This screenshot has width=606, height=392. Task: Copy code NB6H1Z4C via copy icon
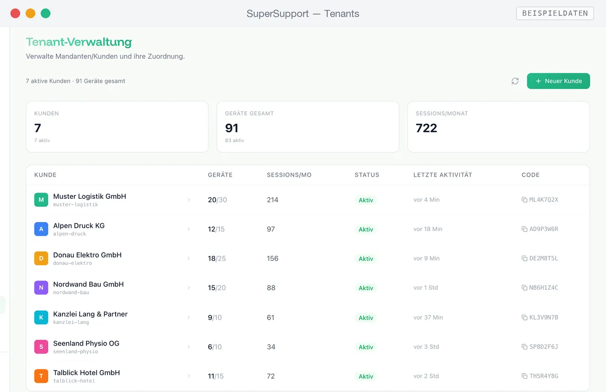(525, 288)
